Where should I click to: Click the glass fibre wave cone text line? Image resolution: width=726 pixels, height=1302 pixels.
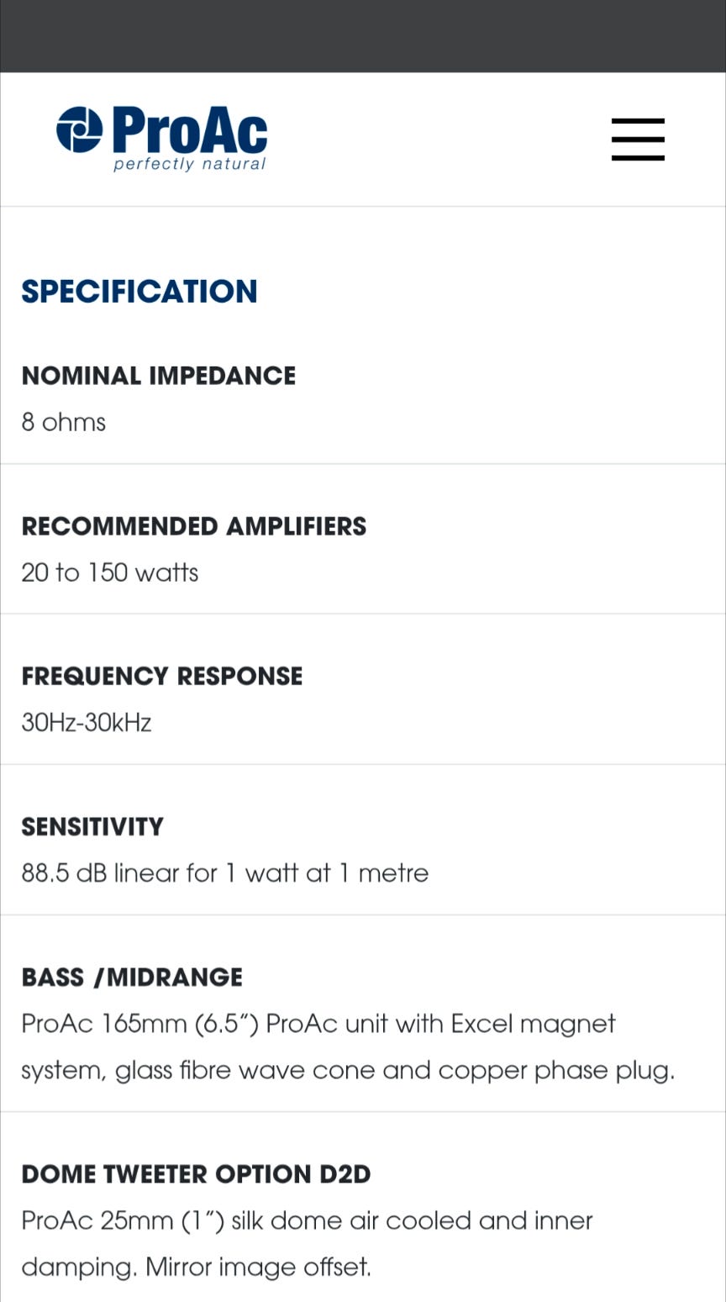tap(348, 1070)
